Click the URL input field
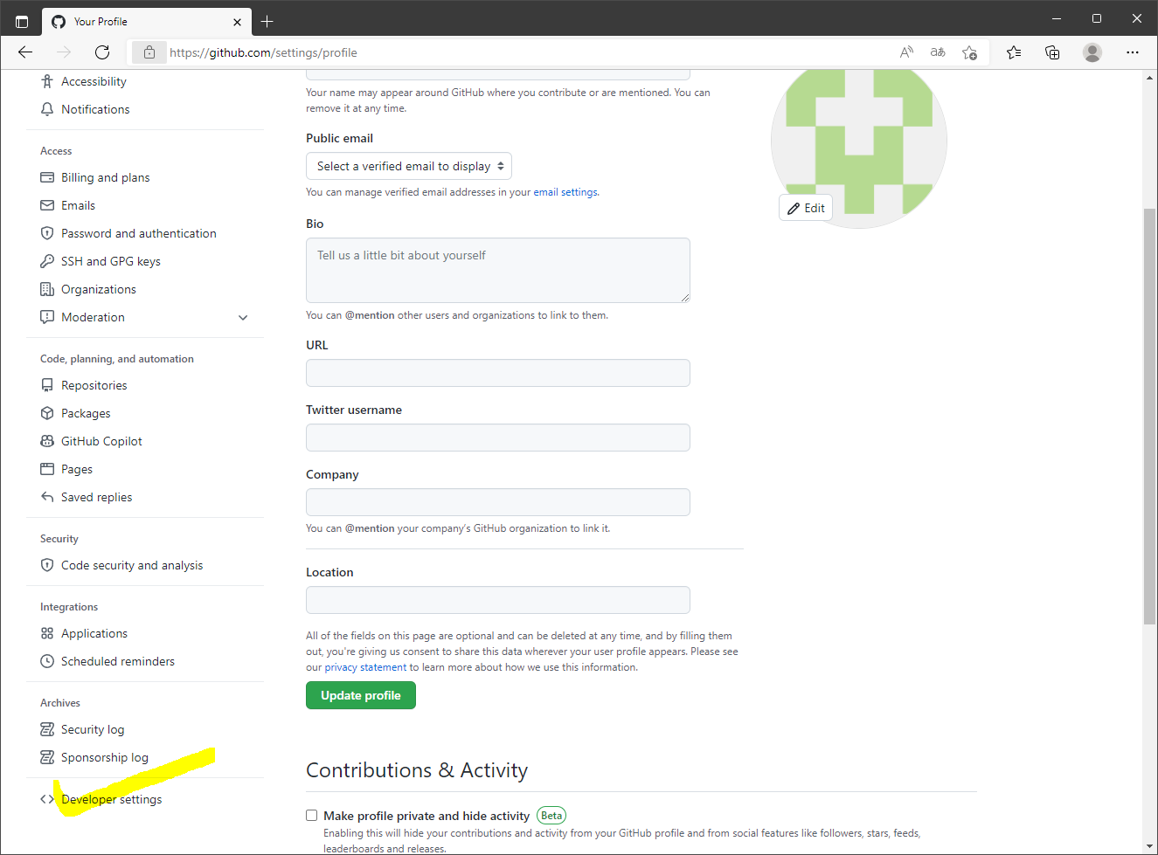The height and width of the screenshot is (855, 1158). [498, 373]
